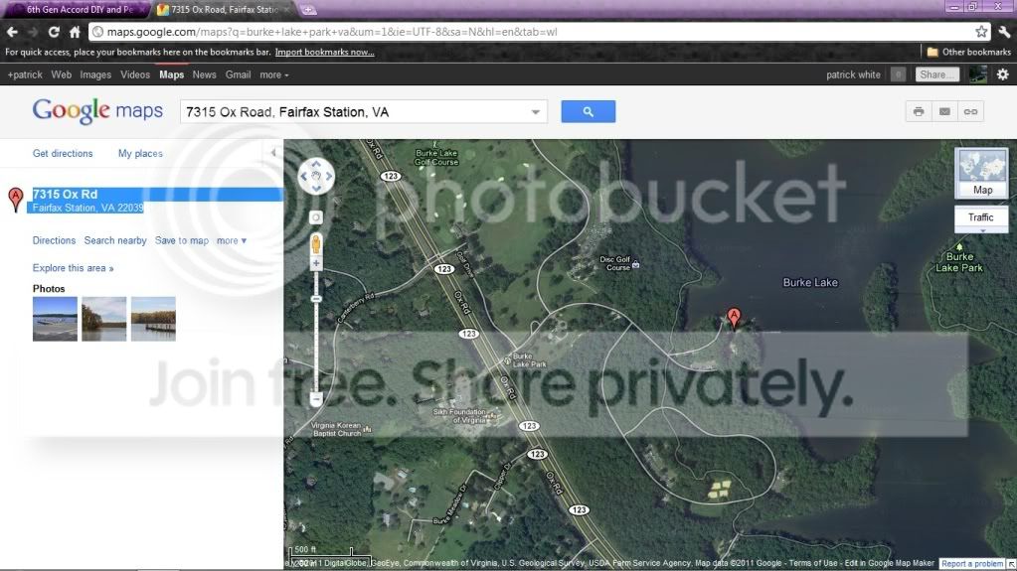Pan the map right with arrow
Screen dimensions: 1017x571
tap(329, 176)
